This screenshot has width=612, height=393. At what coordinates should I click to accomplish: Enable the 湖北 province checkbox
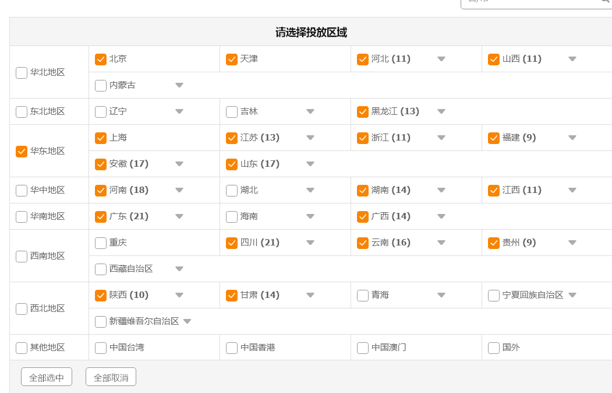[x=232, y=190]
